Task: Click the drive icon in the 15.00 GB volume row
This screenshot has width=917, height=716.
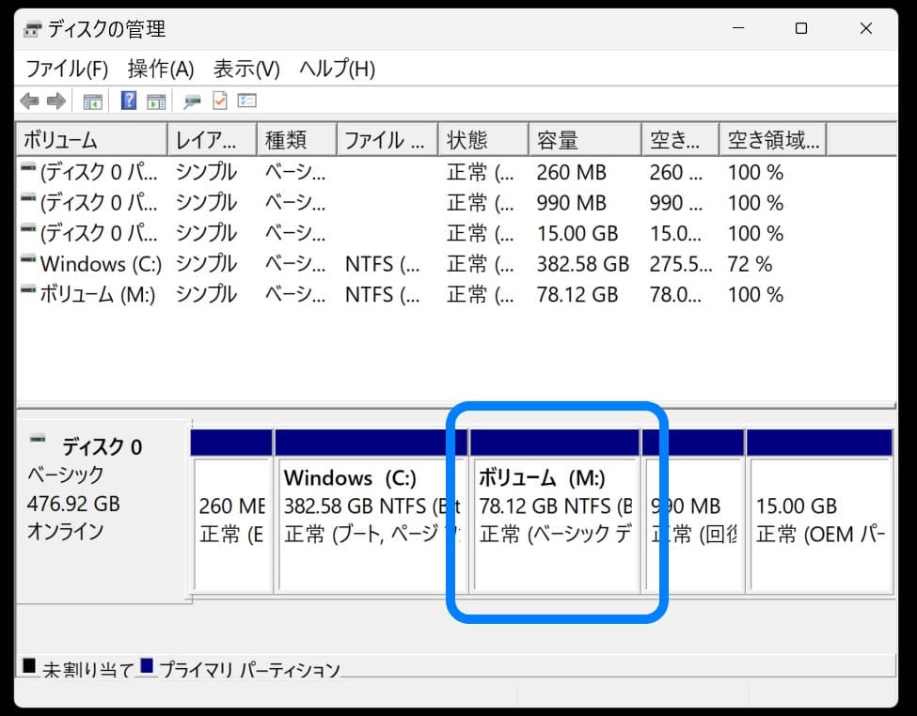Action: click(x=28, y=228)
